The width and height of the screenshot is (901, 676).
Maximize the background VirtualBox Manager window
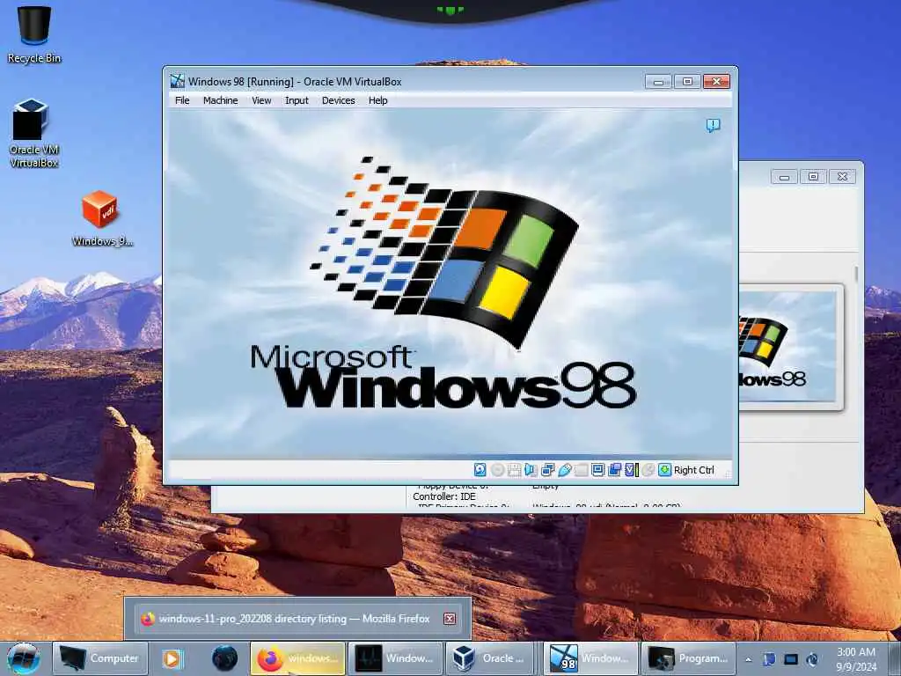coord(813,176)
